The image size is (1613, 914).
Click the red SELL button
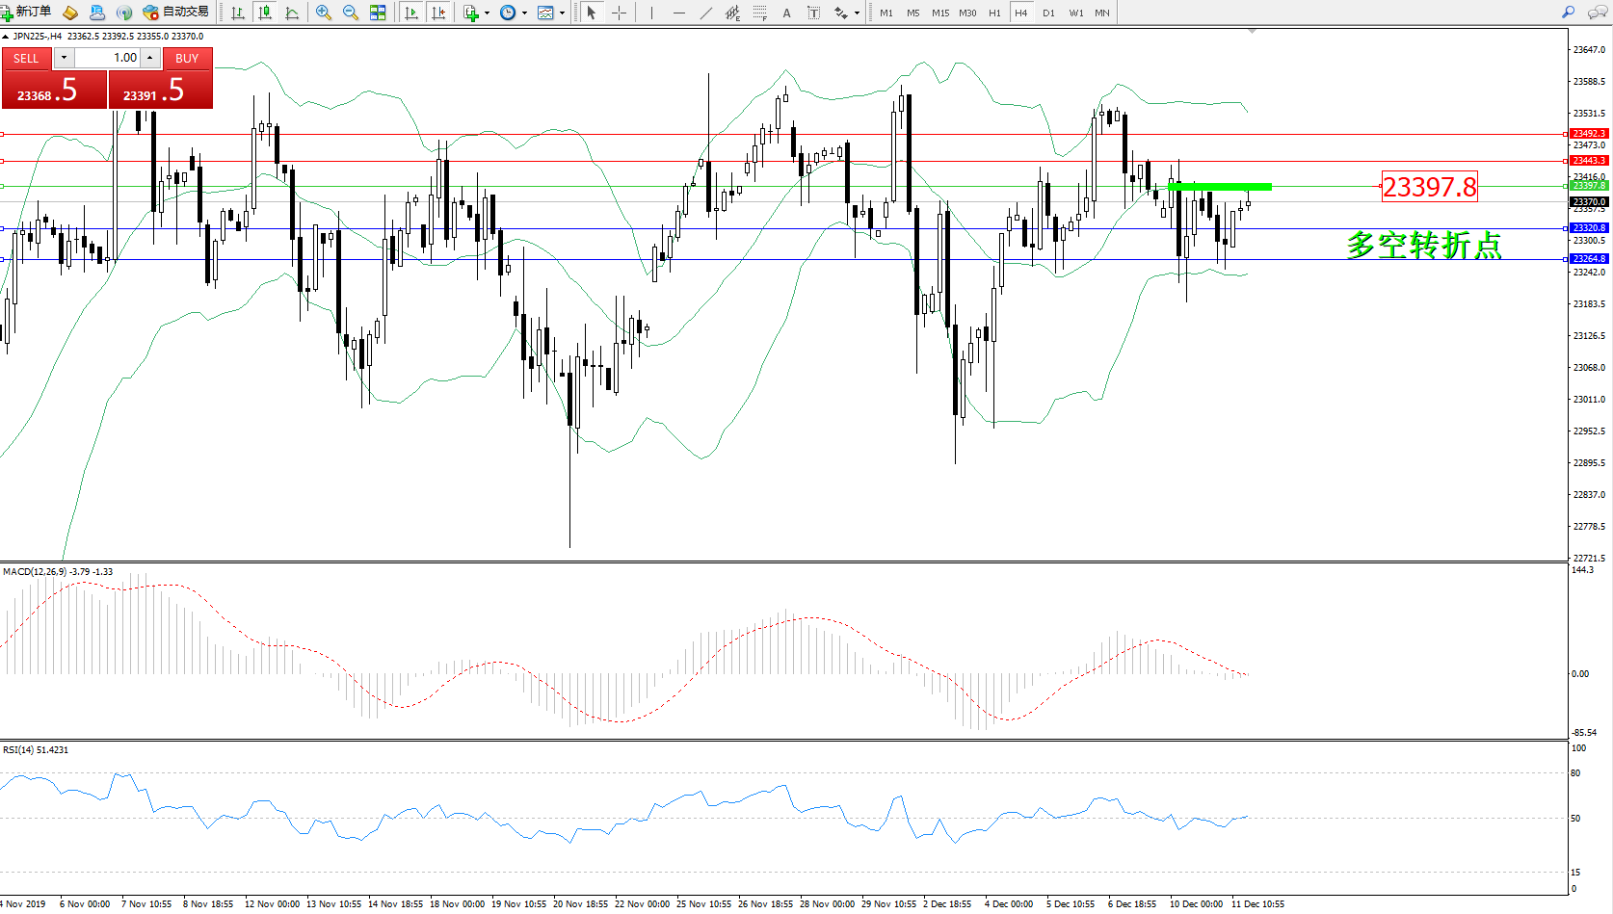26,59
